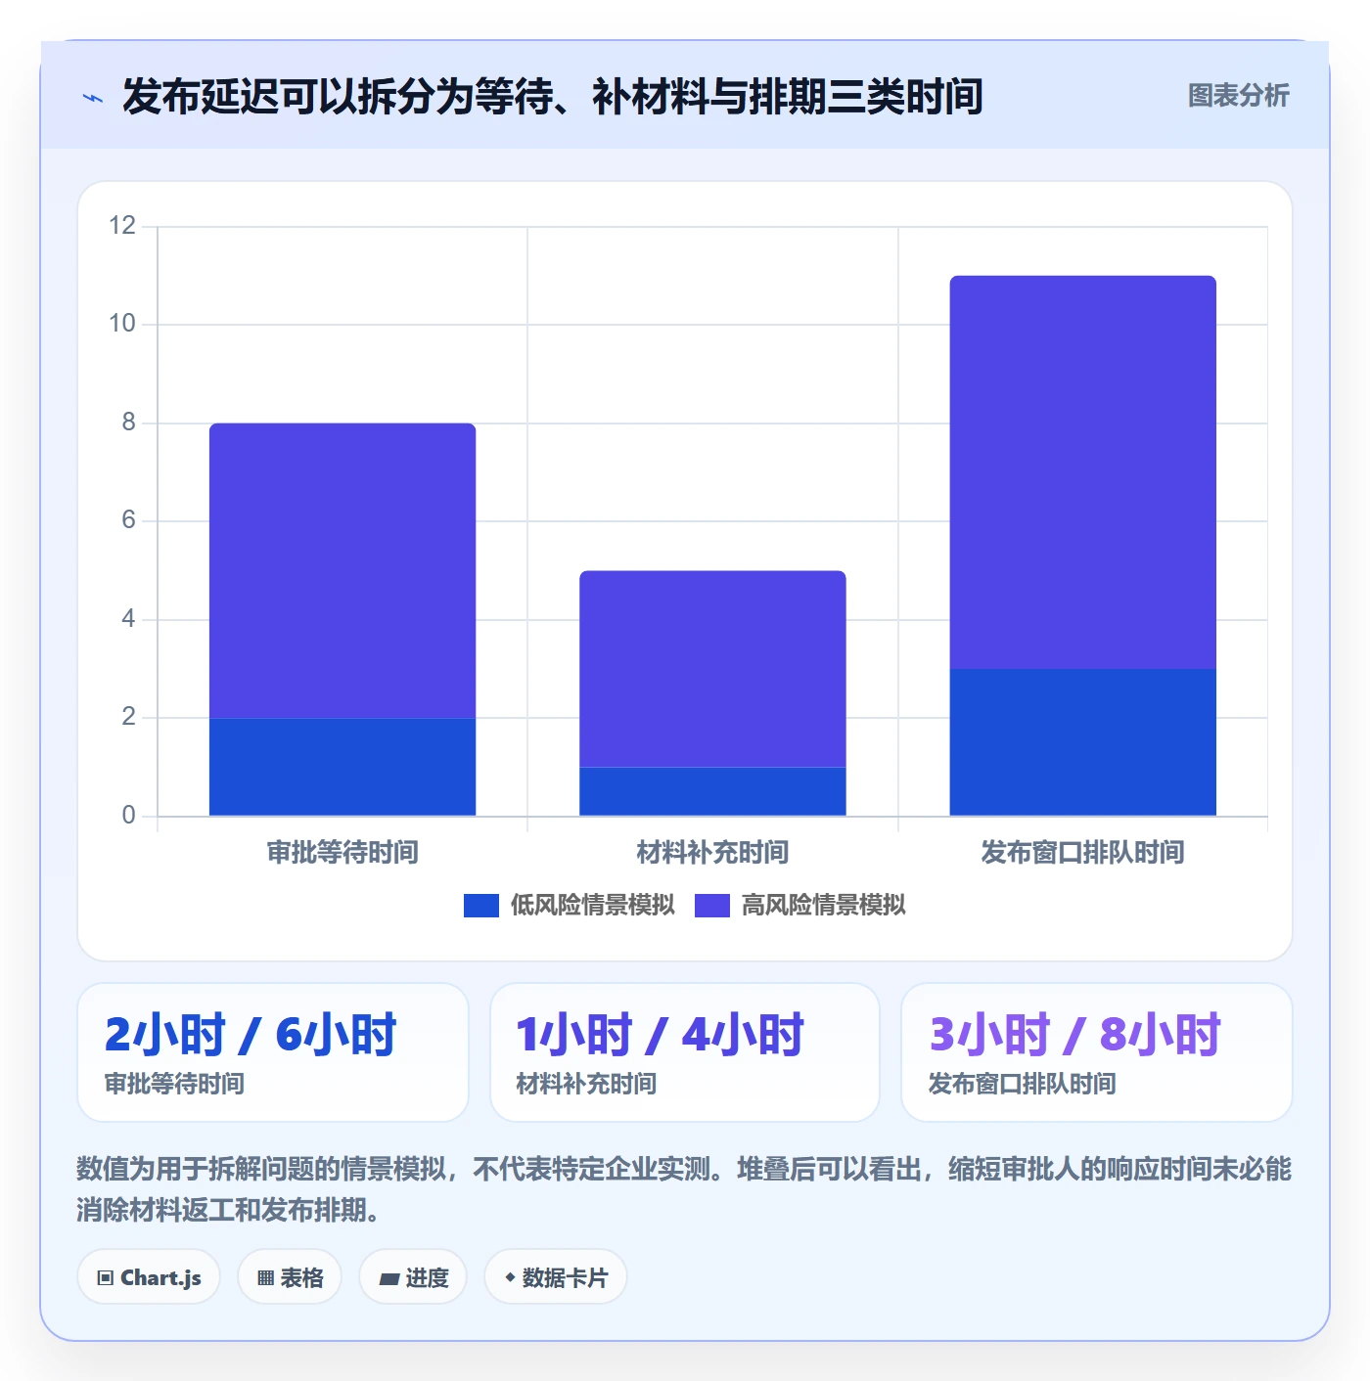Click the 审批等待时间 caption under 2小时 / 6小时
The width and height of the screenshot is (1370, 1381).
click(x=174, y=1085)
